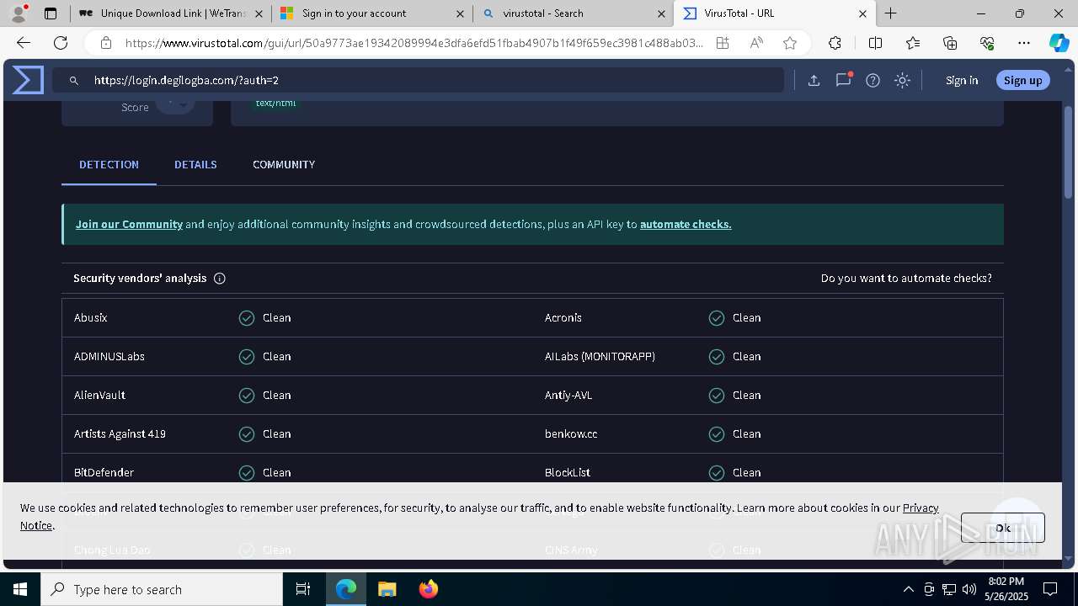Click the Join our Community link
This screenshot has height=606, width=1078.
[129, 225]
